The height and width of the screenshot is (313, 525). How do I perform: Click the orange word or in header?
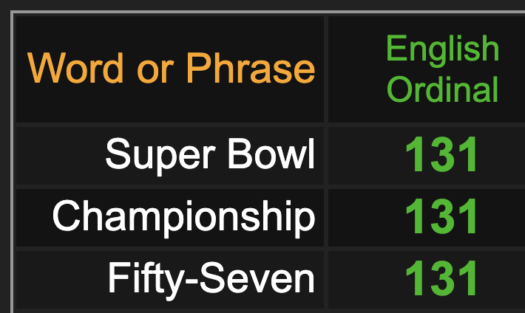[155, 72]
